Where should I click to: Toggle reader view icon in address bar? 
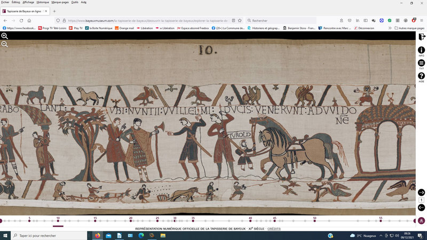[x=233, y=21]
